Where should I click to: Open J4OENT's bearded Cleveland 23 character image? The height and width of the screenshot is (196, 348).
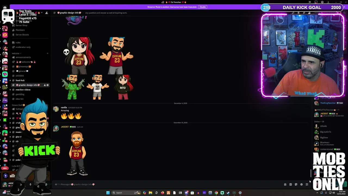click(x=77, y=153)
